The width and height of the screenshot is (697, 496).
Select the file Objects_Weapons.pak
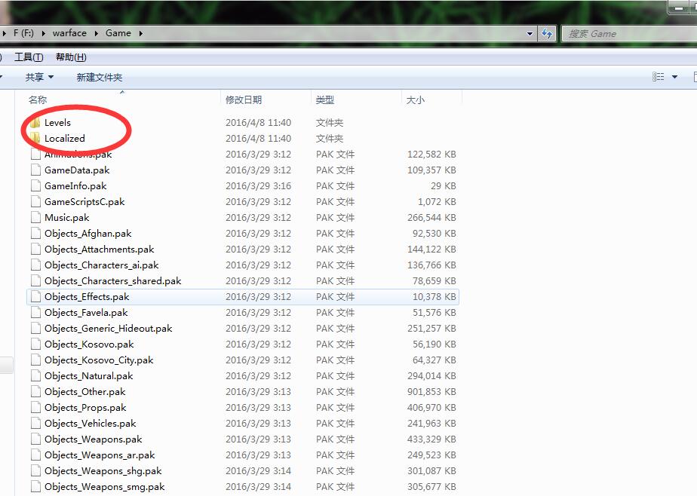click(x=94, y=439)
